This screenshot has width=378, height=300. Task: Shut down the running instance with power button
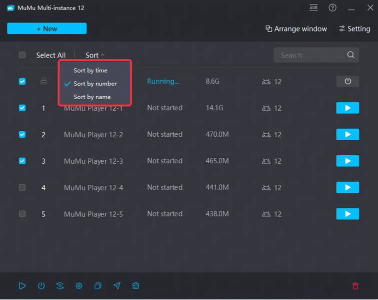[x=347, y=81]
